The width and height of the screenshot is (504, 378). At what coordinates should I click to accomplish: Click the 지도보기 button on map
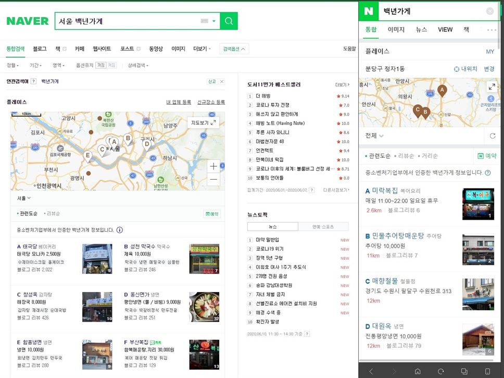(x=204, y=123)
